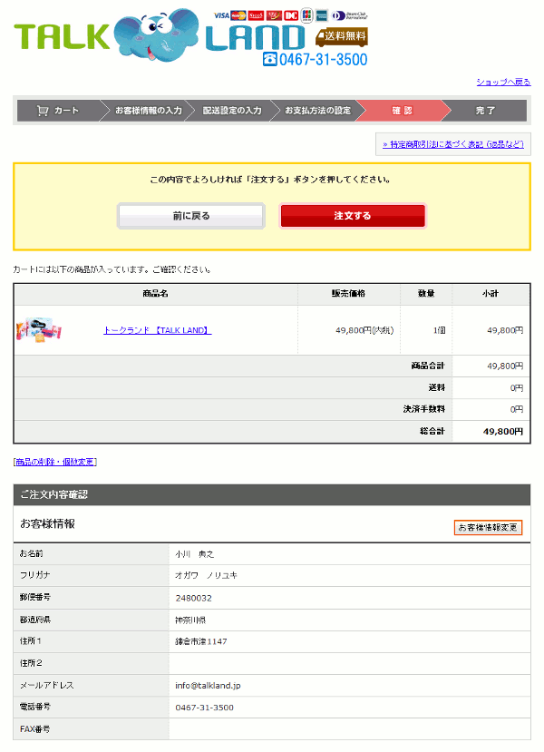Viewport: 544px width, 752px height.
Task: Click the customer phone number row value 0467-31-3500
Action: [x=204, y=708]
